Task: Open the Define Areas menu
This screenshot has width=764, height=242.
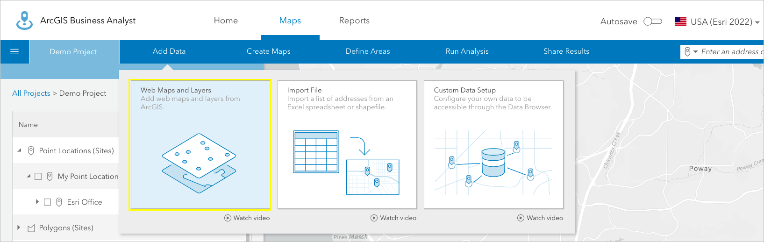Action: tap(368, 51)
